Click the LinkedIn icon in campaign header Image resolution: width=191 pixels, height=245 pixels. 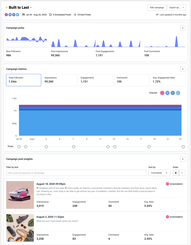tap(14, 15)
